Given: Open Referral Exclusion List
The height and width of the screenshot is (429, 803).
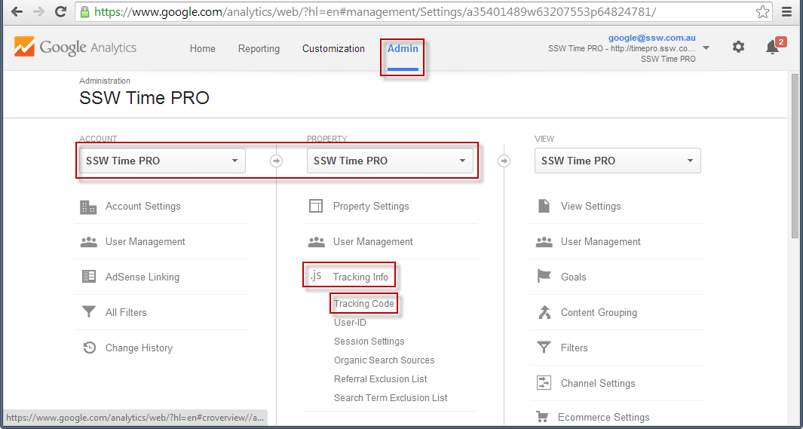Looking at the screenshot, I should (x=381, y=378).
